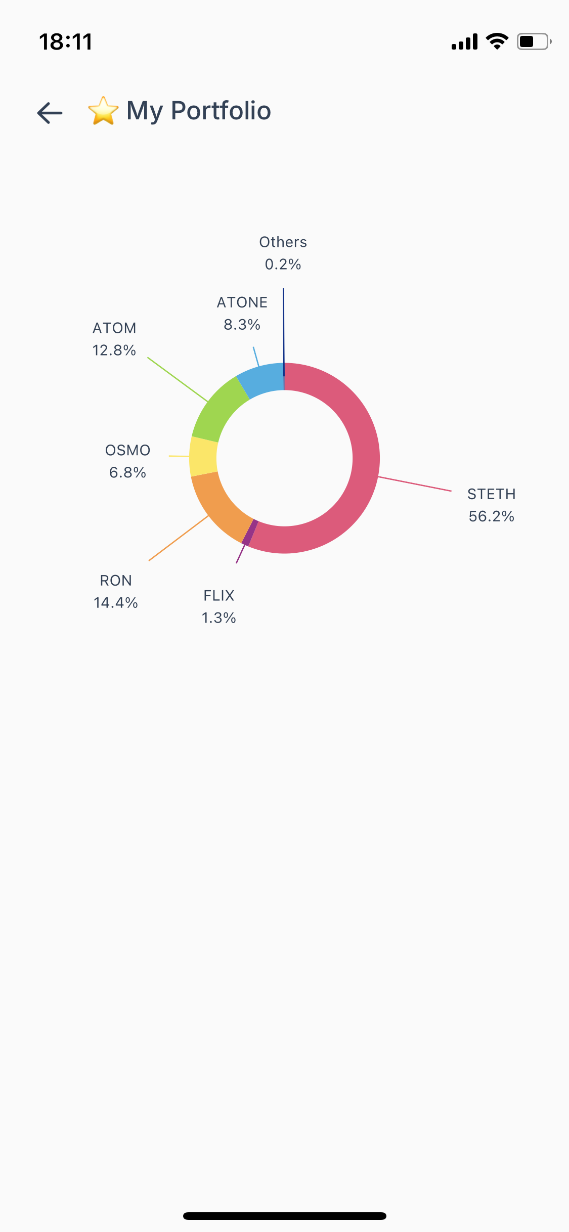Screen dimensions: 569x1232
Task: Tap the 18:11 status bar clock
Action: point(66,42)
